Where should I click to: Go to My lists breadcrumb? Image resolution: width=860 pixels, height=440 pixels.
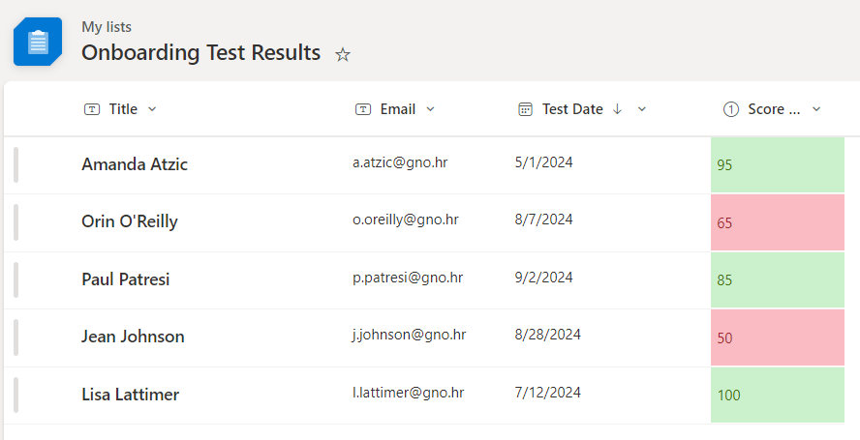(107, 27)
